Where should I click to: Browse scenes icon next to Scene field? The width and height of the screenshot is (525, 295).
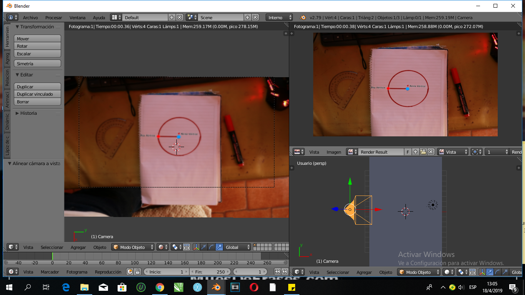[191, 17]
